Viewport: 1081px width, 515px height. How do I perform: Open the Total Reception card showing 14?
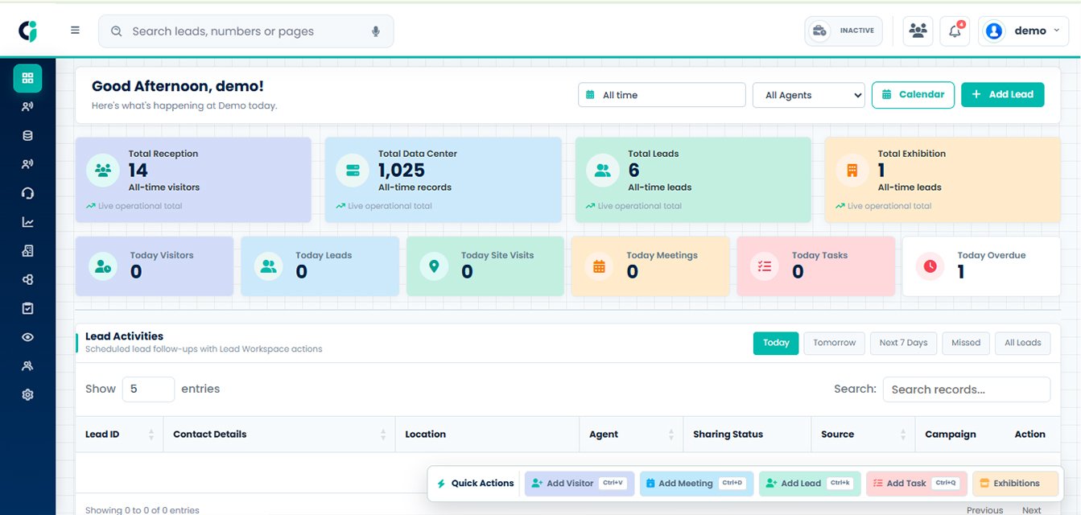(x=193, y=179)
